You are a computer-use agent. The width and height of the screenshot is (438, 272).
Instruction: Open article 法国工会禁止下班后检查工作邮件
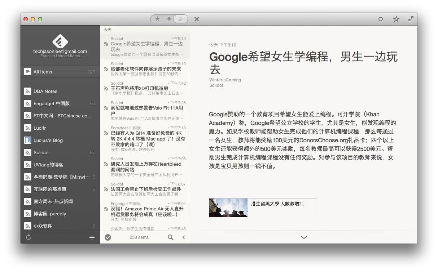[x=145, y=189]
